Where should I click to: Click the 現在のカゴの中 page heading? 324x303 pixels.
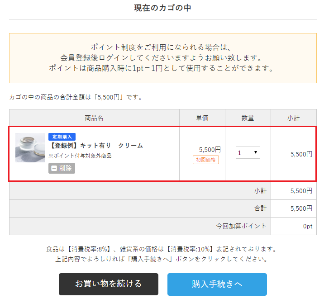(x=162, y=8)
